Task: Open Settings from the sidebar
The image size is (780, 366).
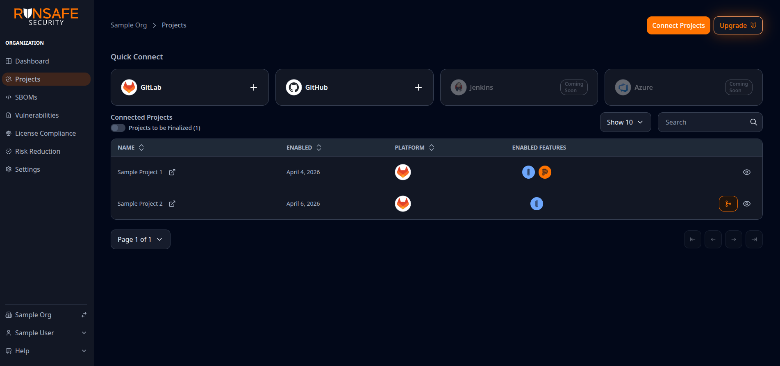Action: click(46, 169)
